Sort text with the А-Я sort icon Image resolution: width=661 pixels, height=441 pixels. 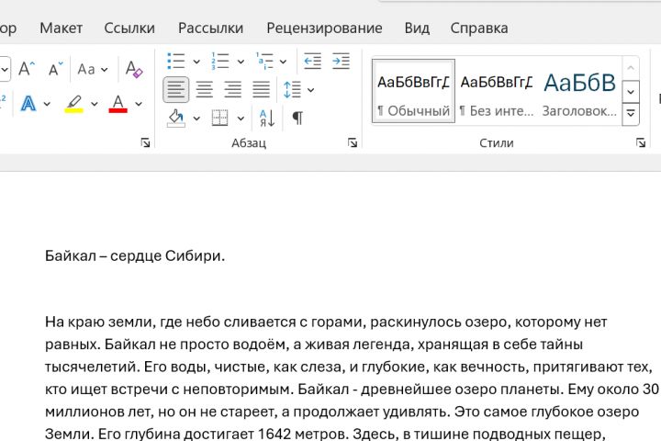pos(267,119)
